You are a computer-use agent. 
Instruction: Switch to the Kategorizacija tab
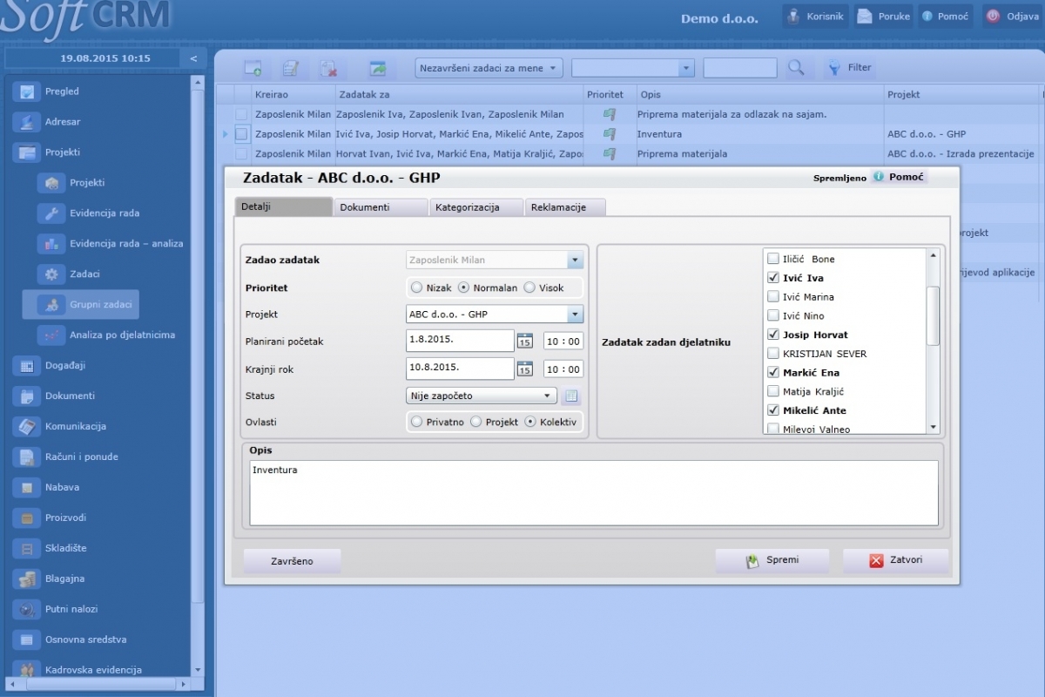click(477, 207)
